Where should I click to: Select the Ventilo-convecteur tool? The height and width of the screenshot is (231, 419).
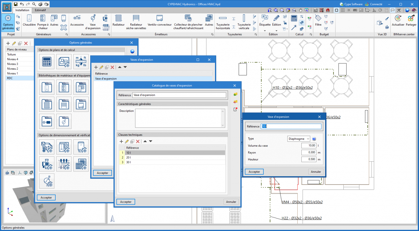tap(160, 21)
